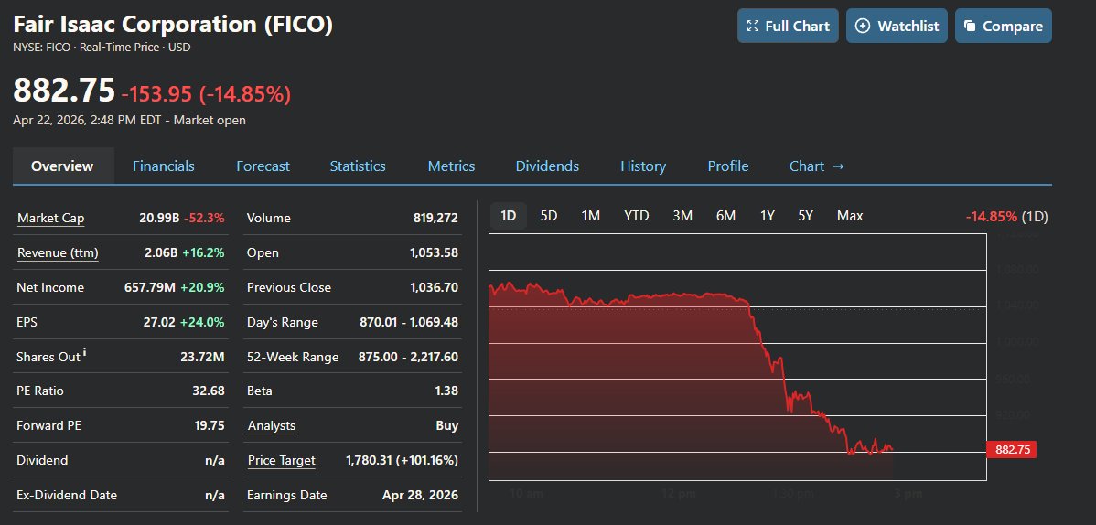Image resolution: width=1096 pixels, height=525 pixels.
Task: Click the Beta value 1.38
Action: click(446, 391)
